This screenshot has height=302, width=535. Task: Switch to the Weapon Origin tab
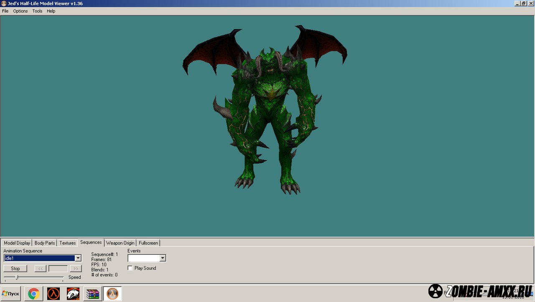[x=120, y=243]
